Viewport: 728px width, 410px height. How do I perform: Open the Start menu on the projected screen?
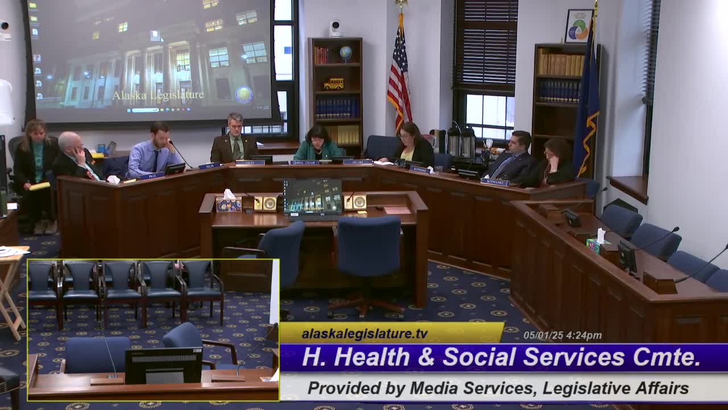[129, 109]
